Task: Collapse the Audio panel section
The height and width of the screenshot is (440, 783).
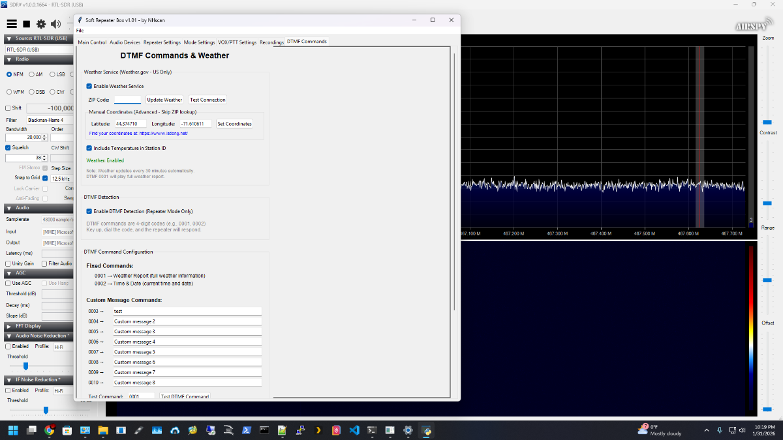Action: pos(9,208)
